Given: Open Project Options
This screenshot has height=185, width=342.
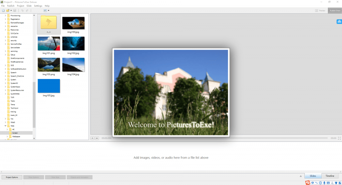Looking at the screenshot, I should coord(12,177).
